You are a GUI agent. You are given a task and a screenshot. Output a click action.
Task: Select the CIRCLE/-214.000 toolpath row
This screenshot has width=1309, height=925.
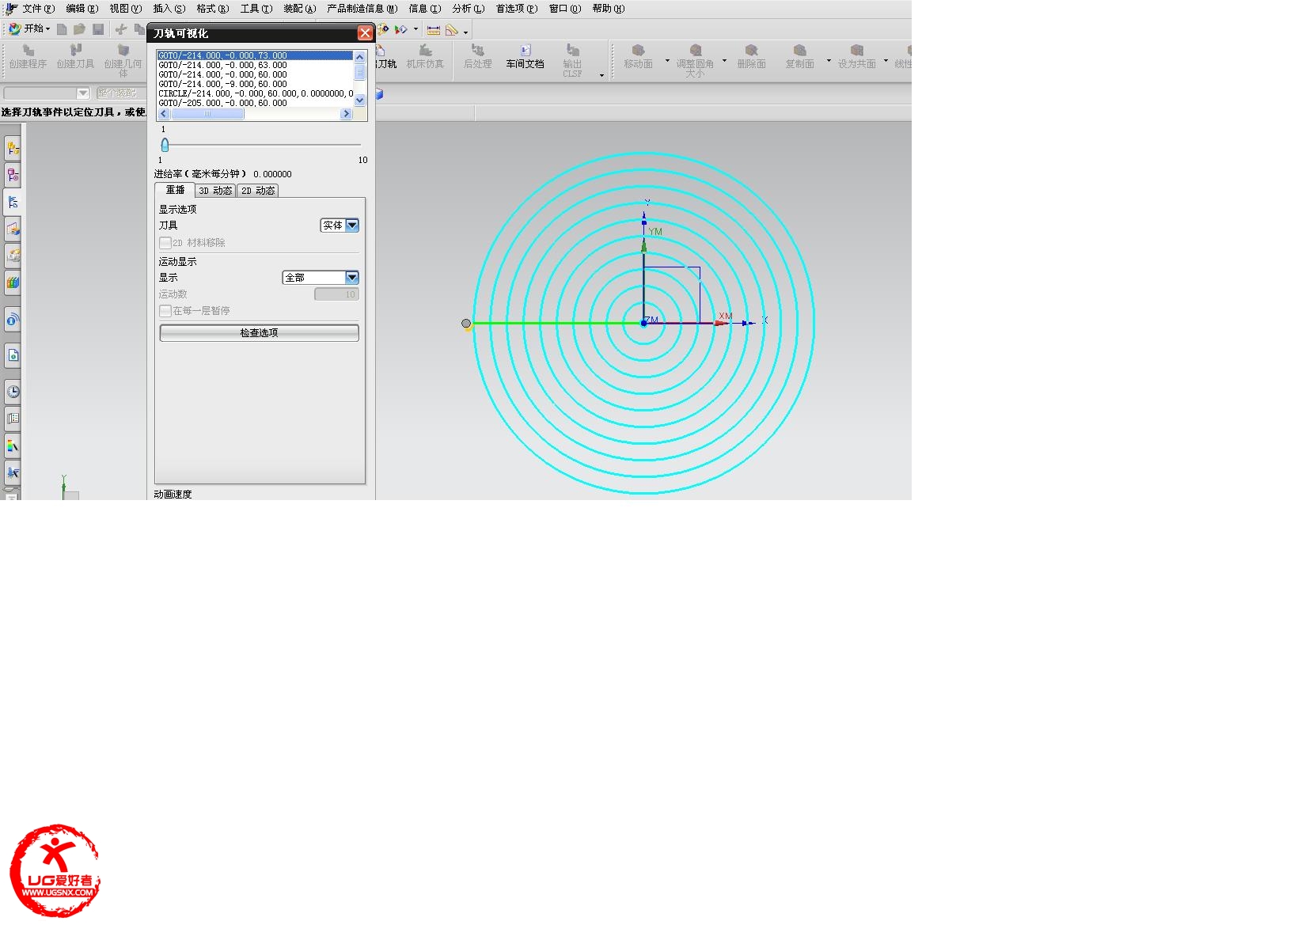click(255, 93)
